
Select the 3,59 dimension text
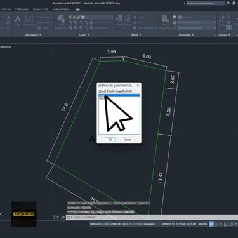(x=112, y=51)
